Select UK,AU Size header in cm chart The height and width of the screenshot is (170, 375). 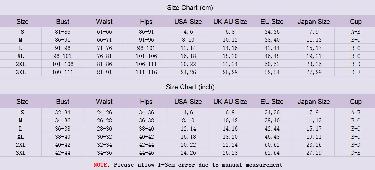tap(230, 22)
